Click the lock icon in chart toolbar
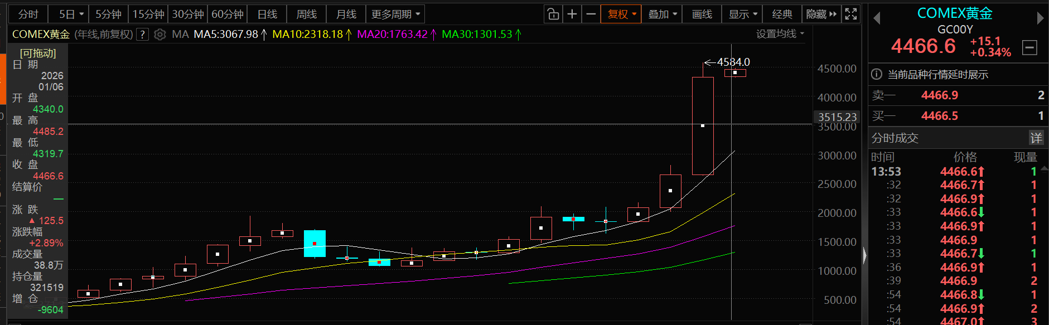Screen dimensions: 1049x325 [553, 14]
